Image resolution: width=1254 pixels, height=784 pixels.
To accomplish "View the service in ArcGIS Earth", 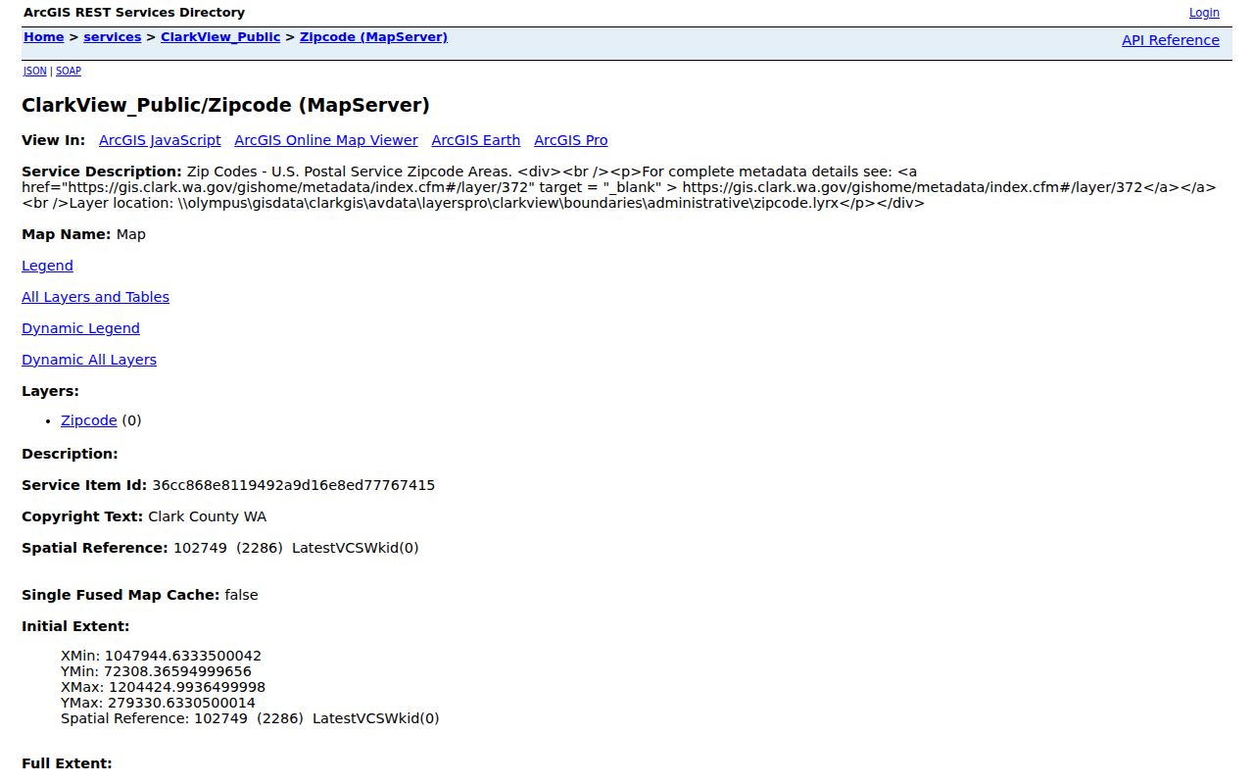I will [476, 140].
